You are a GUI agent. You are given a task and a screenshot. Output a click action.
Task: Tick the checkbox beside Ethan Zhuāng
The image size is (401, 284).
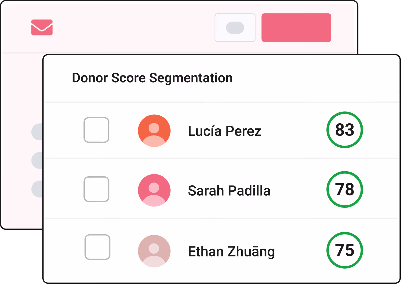point(97,247)
